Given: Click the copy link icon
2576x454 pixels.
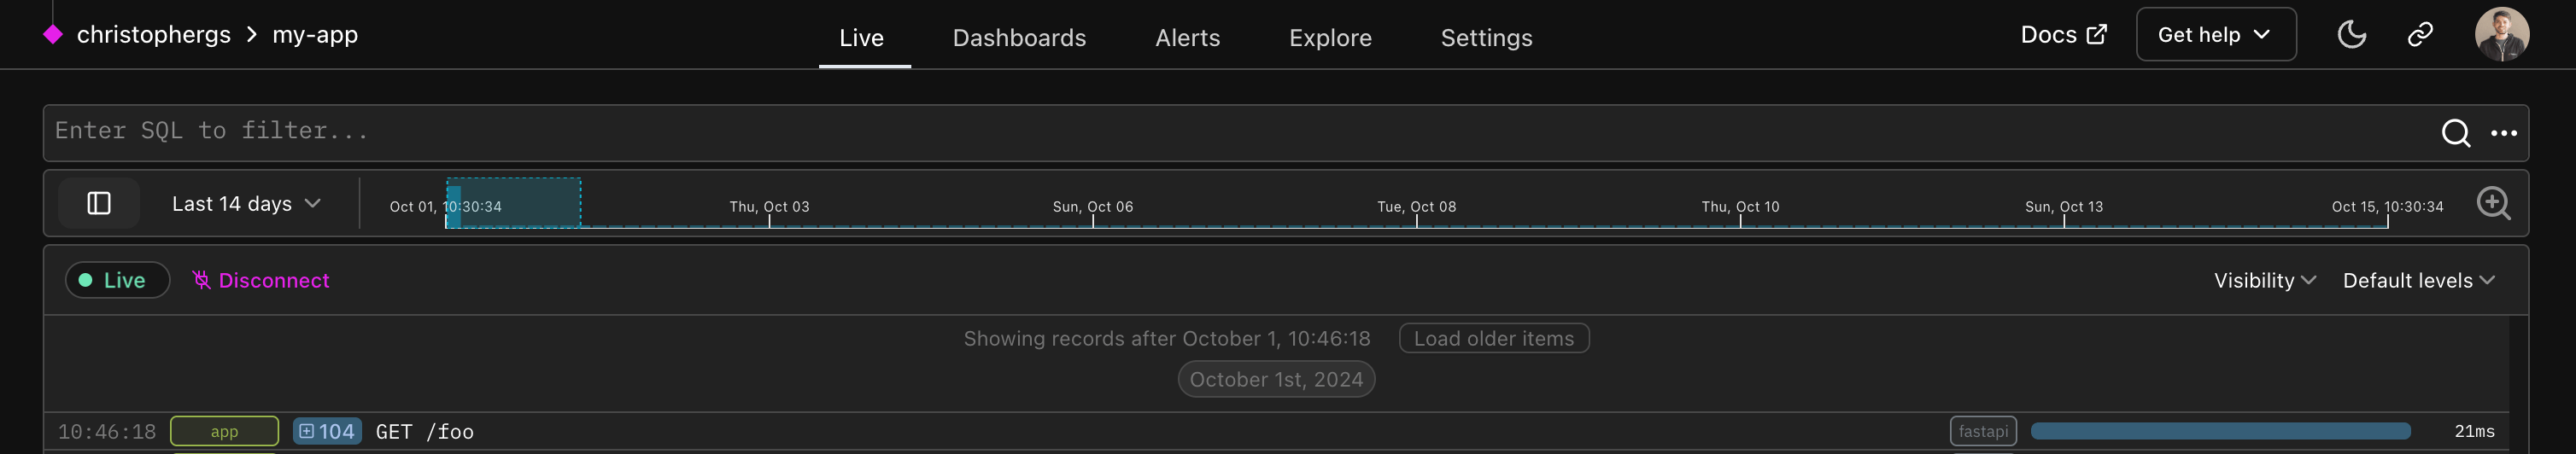Looking at the screenshot, I should (x=2419, y=35).
